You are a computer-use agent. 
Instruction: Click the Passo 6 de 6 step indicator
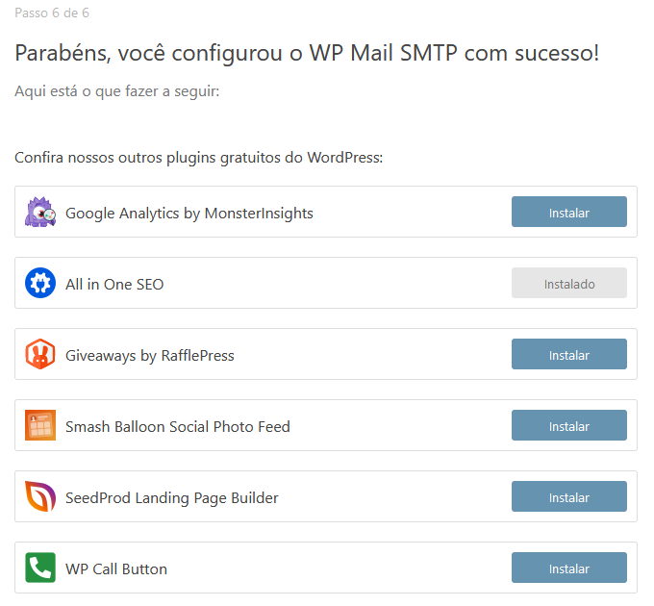tap(52, 13)
